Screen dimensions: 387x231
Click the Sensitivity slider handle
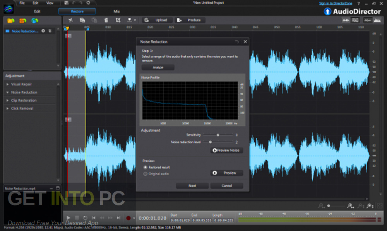pos(217,135)
